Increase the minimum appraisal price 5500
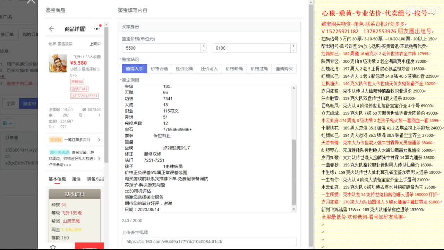This screenshot has height=250, width=444. coord(204,46)
